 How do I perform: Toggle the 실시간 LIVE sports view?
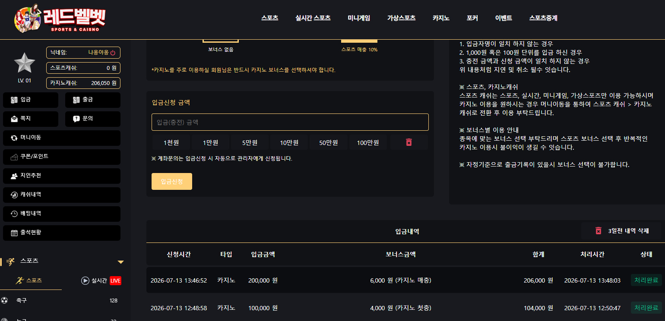[101, 281]
